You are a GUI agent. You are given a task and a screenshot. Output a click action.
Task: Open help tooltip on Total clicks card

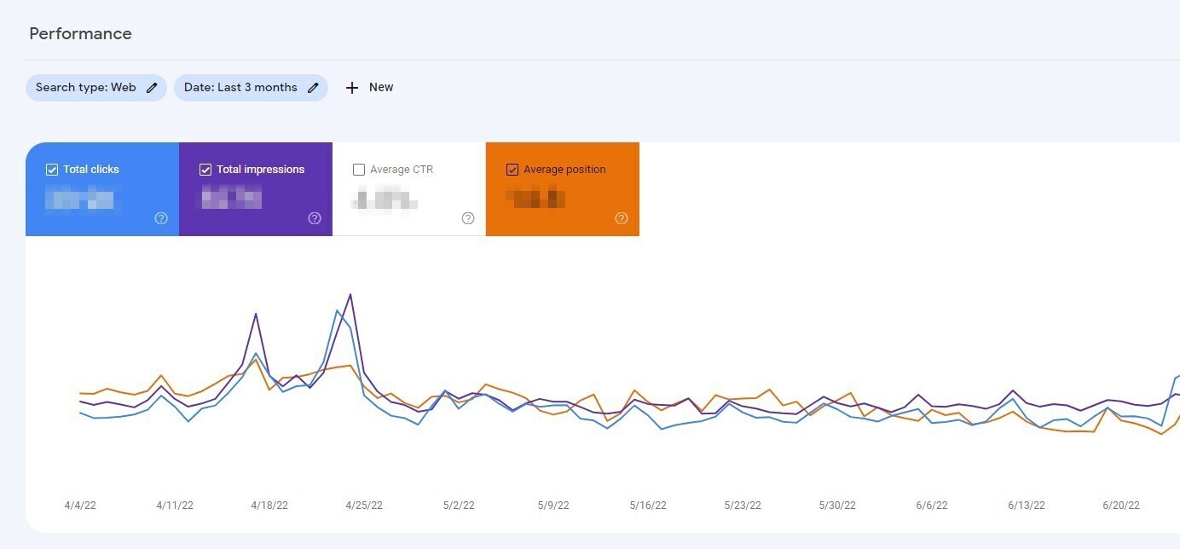160,218
